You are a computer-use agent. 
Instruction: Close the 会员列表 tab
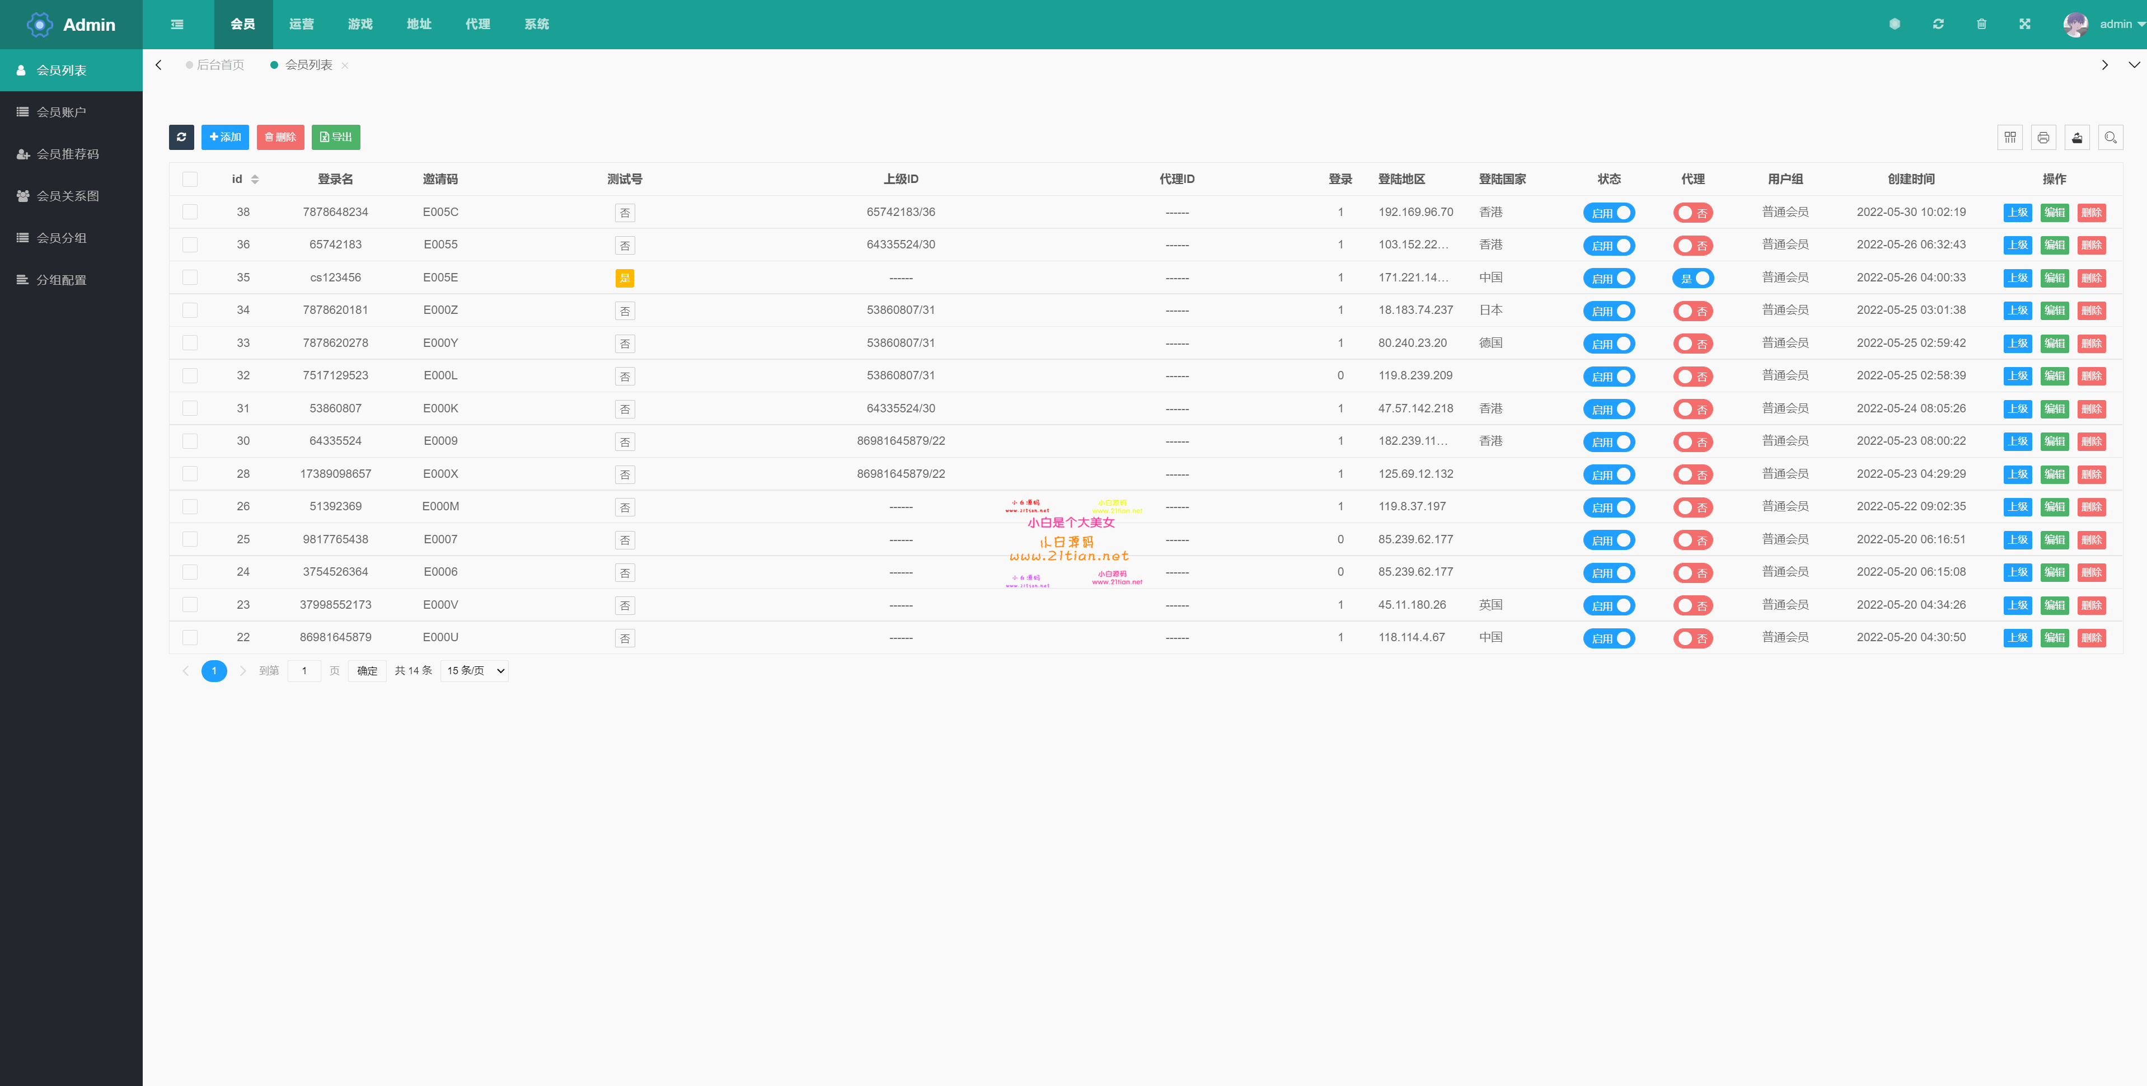pyautogui.click(x=345, y=65)
